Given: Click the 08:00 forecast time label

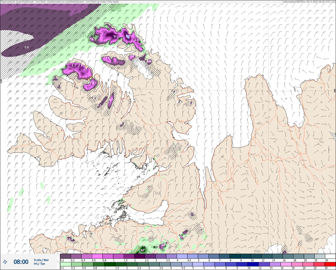Looking at the screenshot, I should tap(21, 262).
